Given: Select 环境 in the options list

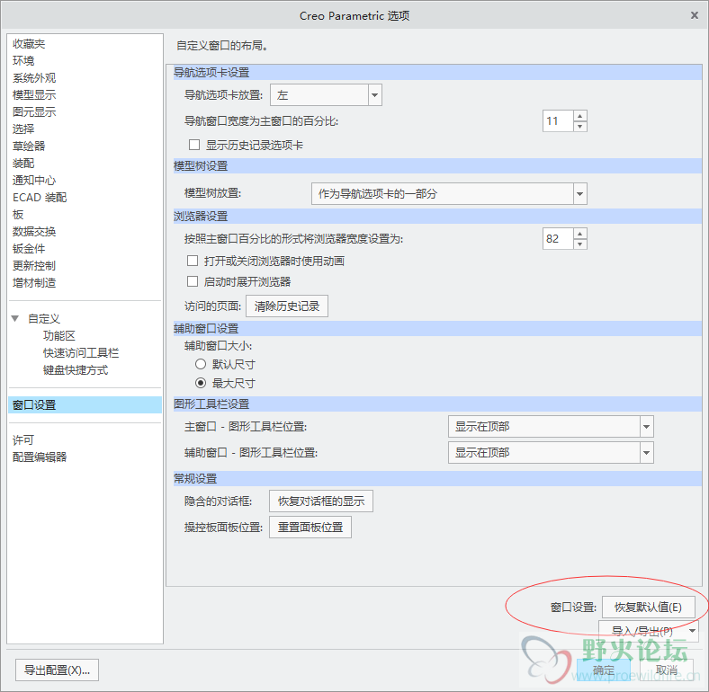Looking at the screenshot, I should [23, 61].
